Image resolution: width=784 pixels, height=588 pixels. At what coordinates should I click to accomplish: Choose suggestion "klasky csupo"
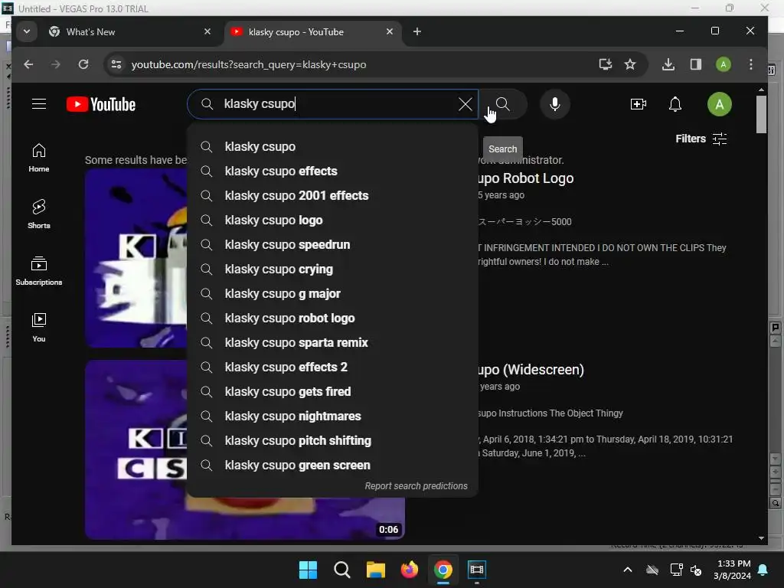click(332, 146)
